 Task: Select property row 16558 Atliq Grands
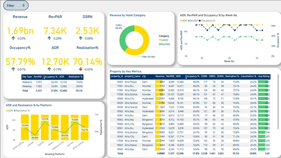pos(190,107)
